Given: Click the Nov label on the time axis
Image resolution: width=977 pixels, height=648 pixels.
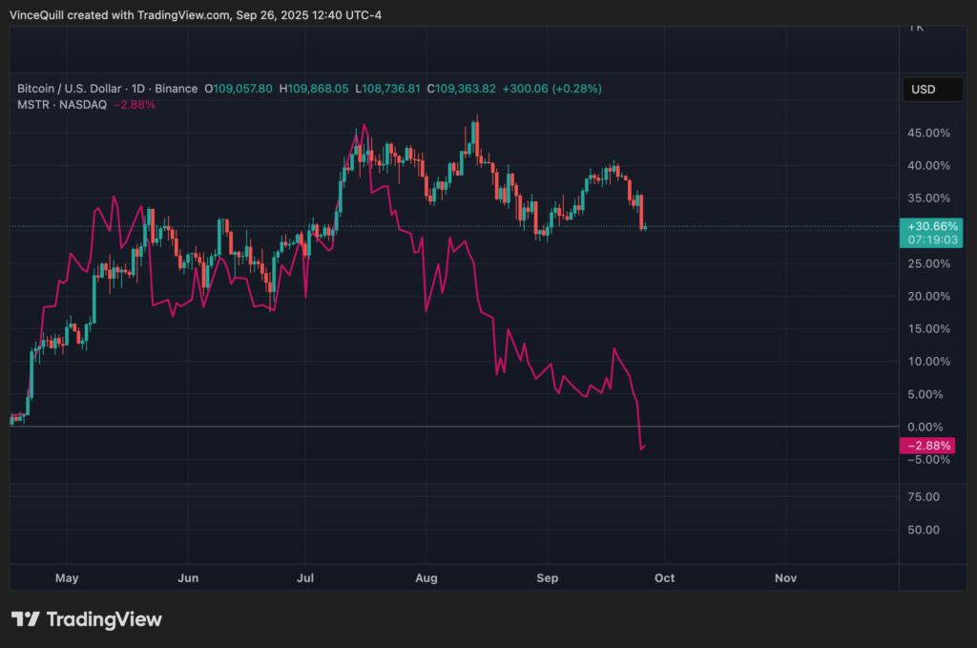Looking at the screenshot, I should coord(785,577).
